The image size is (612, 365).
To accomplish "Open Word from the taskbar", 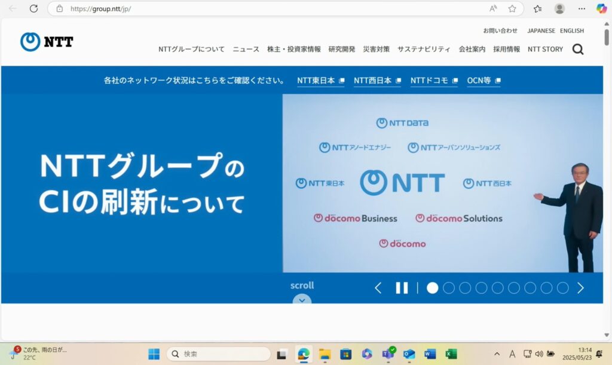I will click(x=430, y=354).
